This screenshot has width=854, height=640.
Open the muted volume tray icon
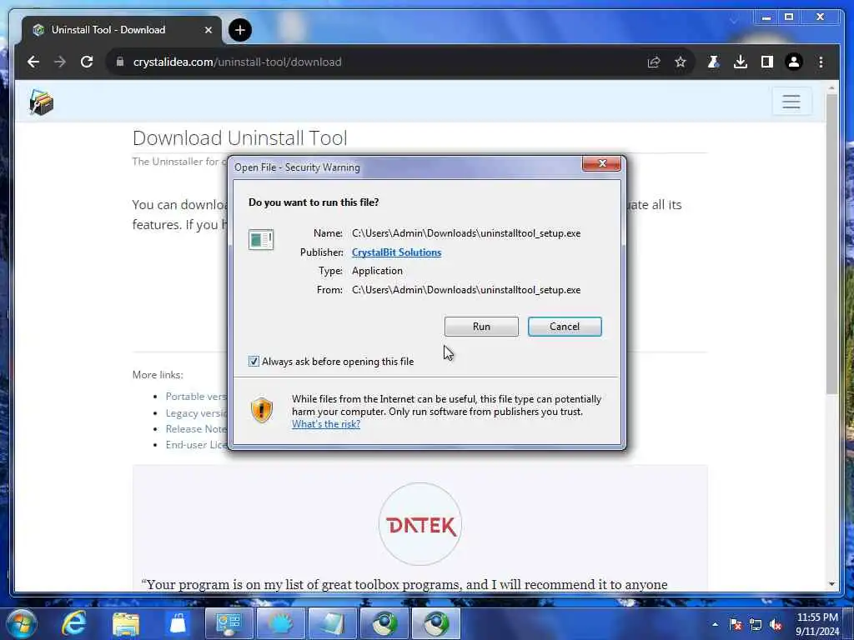776,624
